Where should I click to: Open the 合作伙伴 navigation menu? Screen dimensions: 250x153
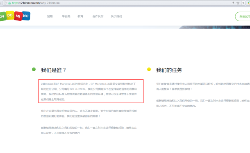[x=98, y=16]
